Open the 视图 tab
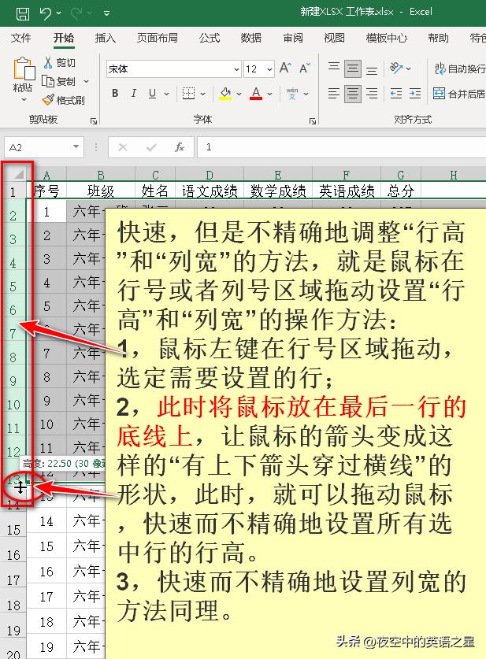Viewport: 486px width, 659px height. [334, 39]
